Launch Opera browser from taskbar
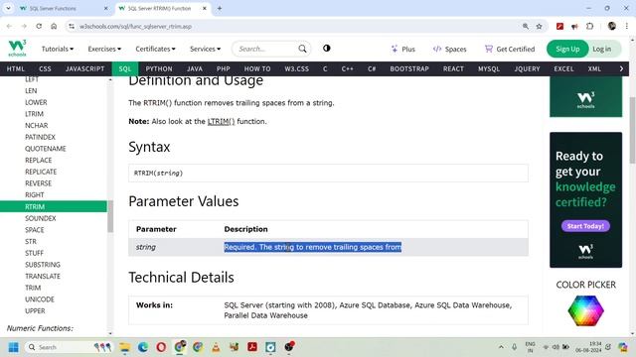This screenshot has height=357, width=636. (x=161, y=347)
